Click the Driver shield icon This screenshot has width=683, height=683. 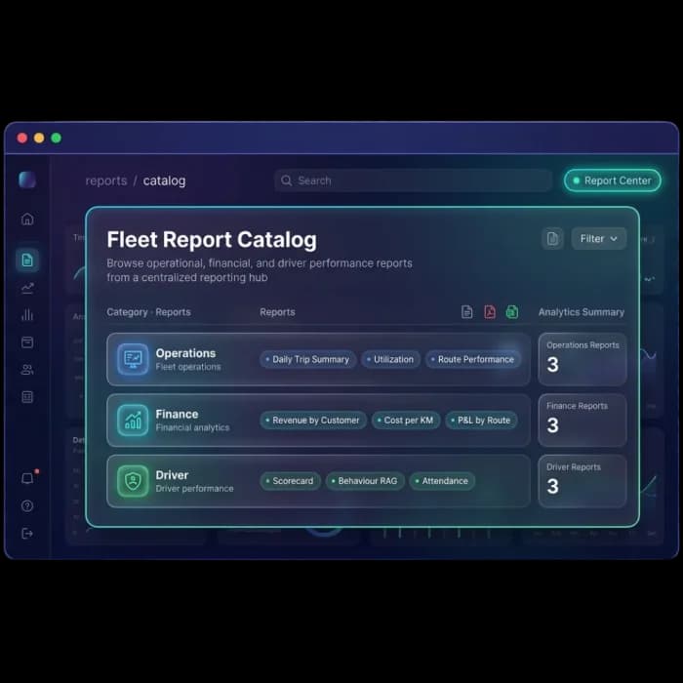tap(133, 481)
